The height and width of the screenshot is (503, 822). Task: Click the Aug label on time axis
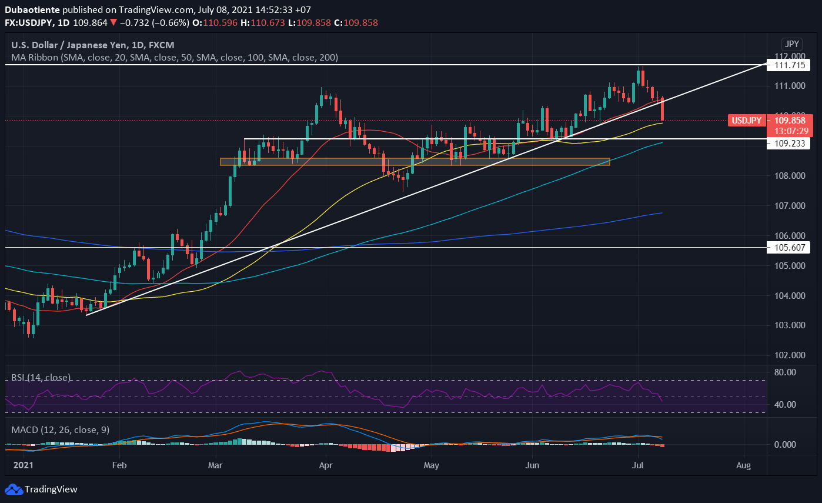click(x=743, y=465)
